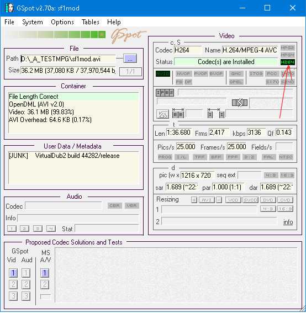Click the lit green H264 badge
This screenshot has width=306, height=313.
[x=287, y=62]
